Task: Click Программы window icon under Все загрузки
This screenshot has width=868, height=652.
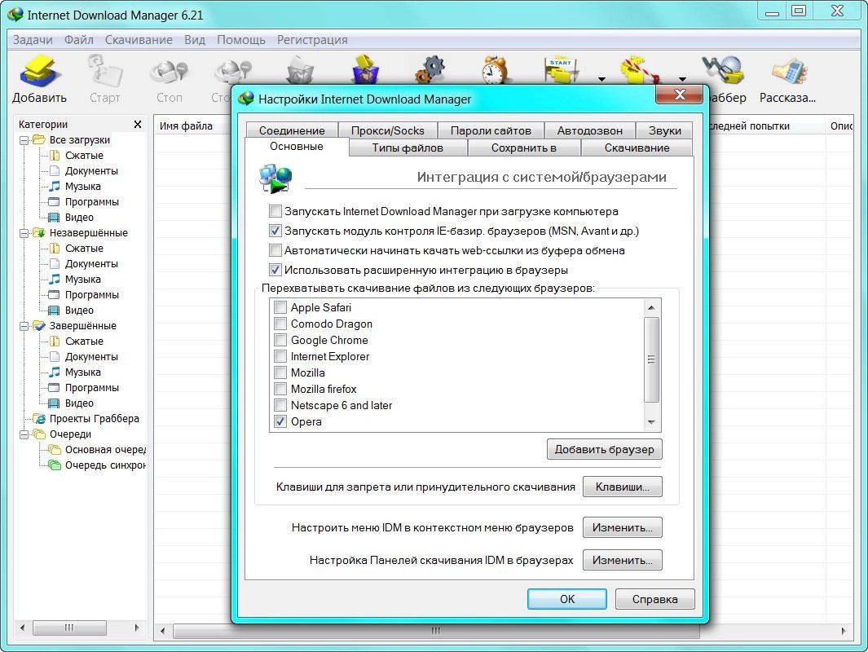Action: coord(55,201)
